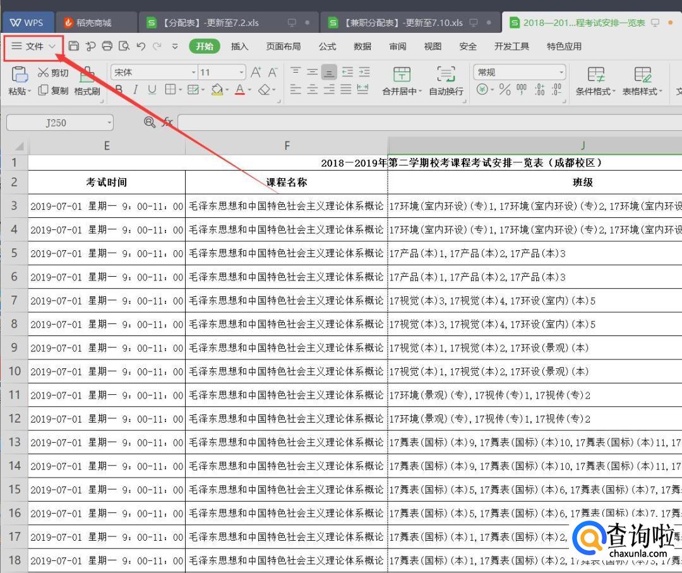Click the insert function fx icon
The image size is (682, 573).
pyautogui.click(x=168, y=122)
